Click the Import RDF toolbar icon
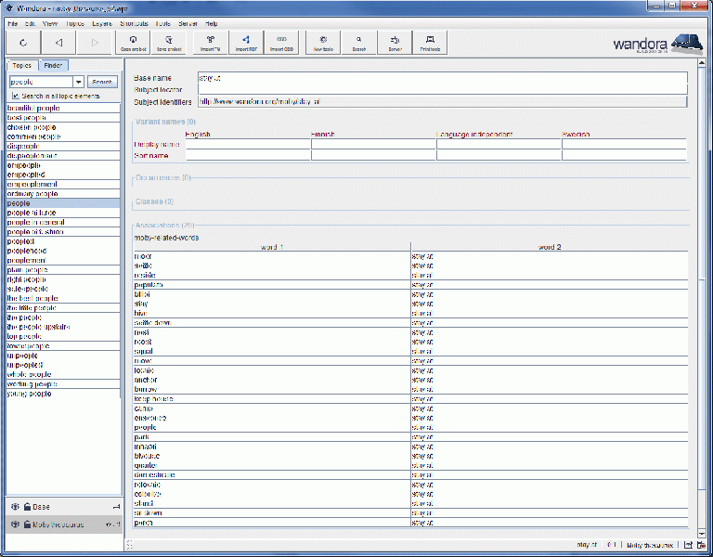The image size is (713, 557). (x=246, y=43)
